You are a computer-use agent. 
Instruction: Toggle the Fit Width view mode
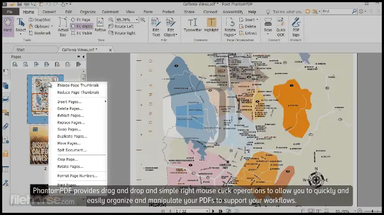[82, 26]
